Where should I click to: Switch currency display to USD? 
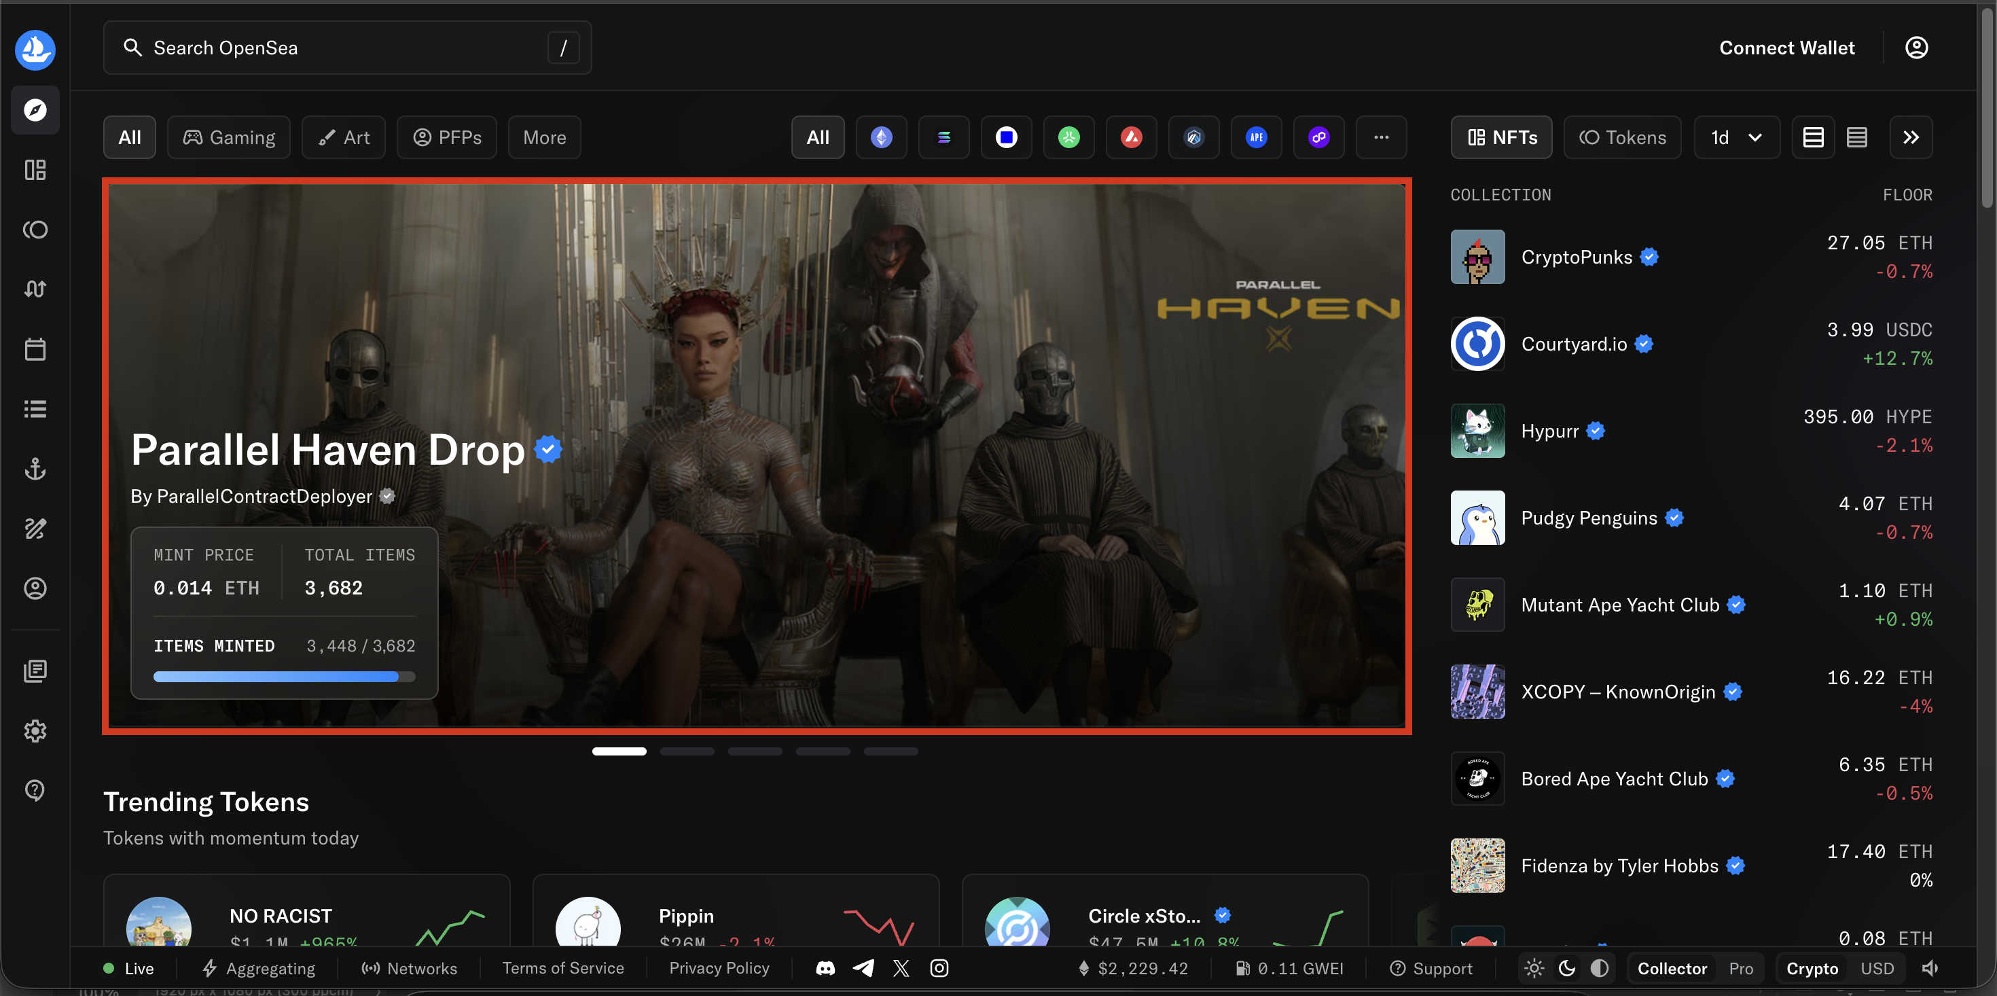coord(1877,968)
